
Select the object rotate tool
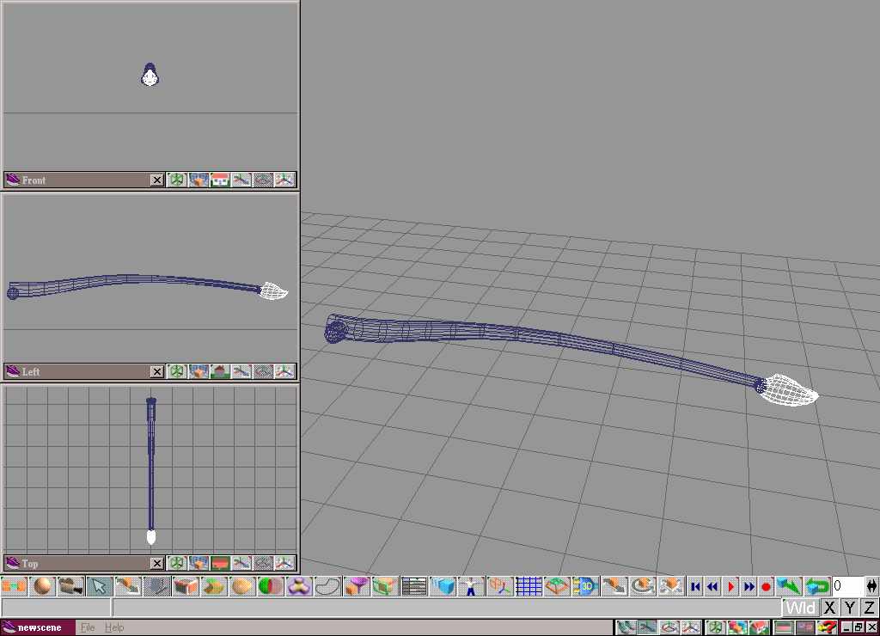(643, 587)
